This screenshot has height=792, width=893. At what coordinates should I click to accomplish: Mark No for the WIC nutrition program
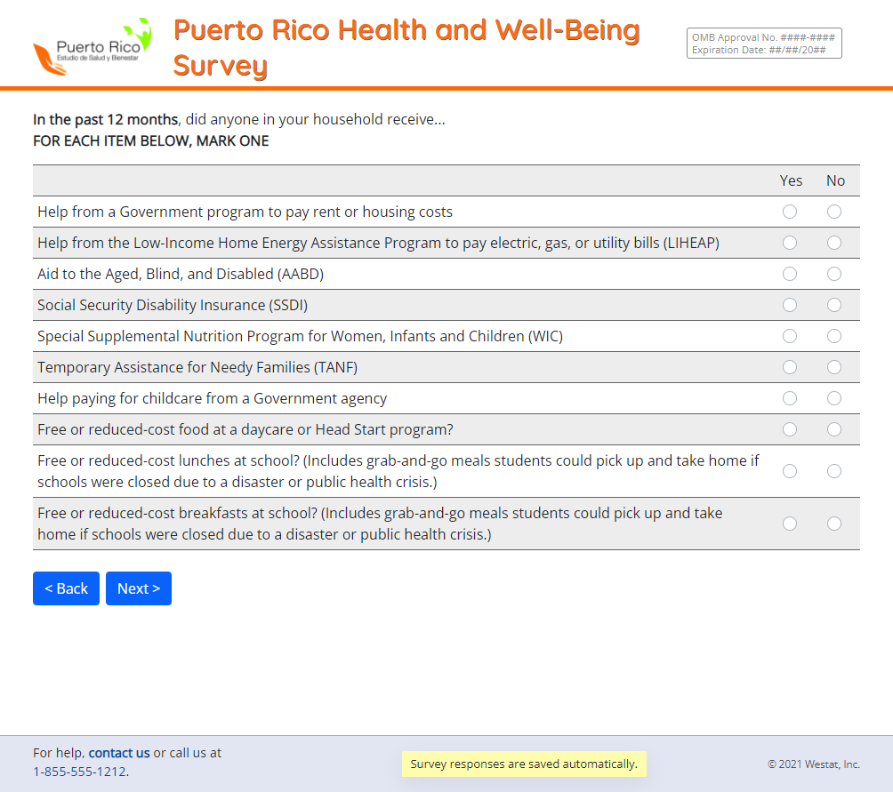pyautogui.click(x=834, y=336)
